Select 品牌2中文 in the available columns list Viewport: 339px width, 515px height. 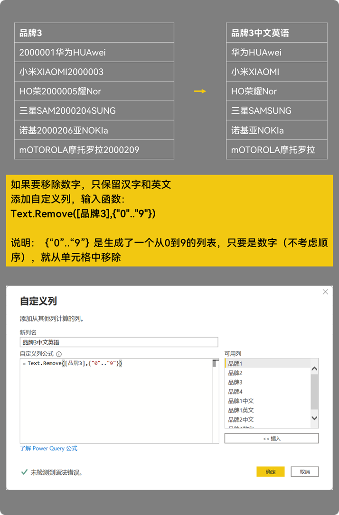267,419
